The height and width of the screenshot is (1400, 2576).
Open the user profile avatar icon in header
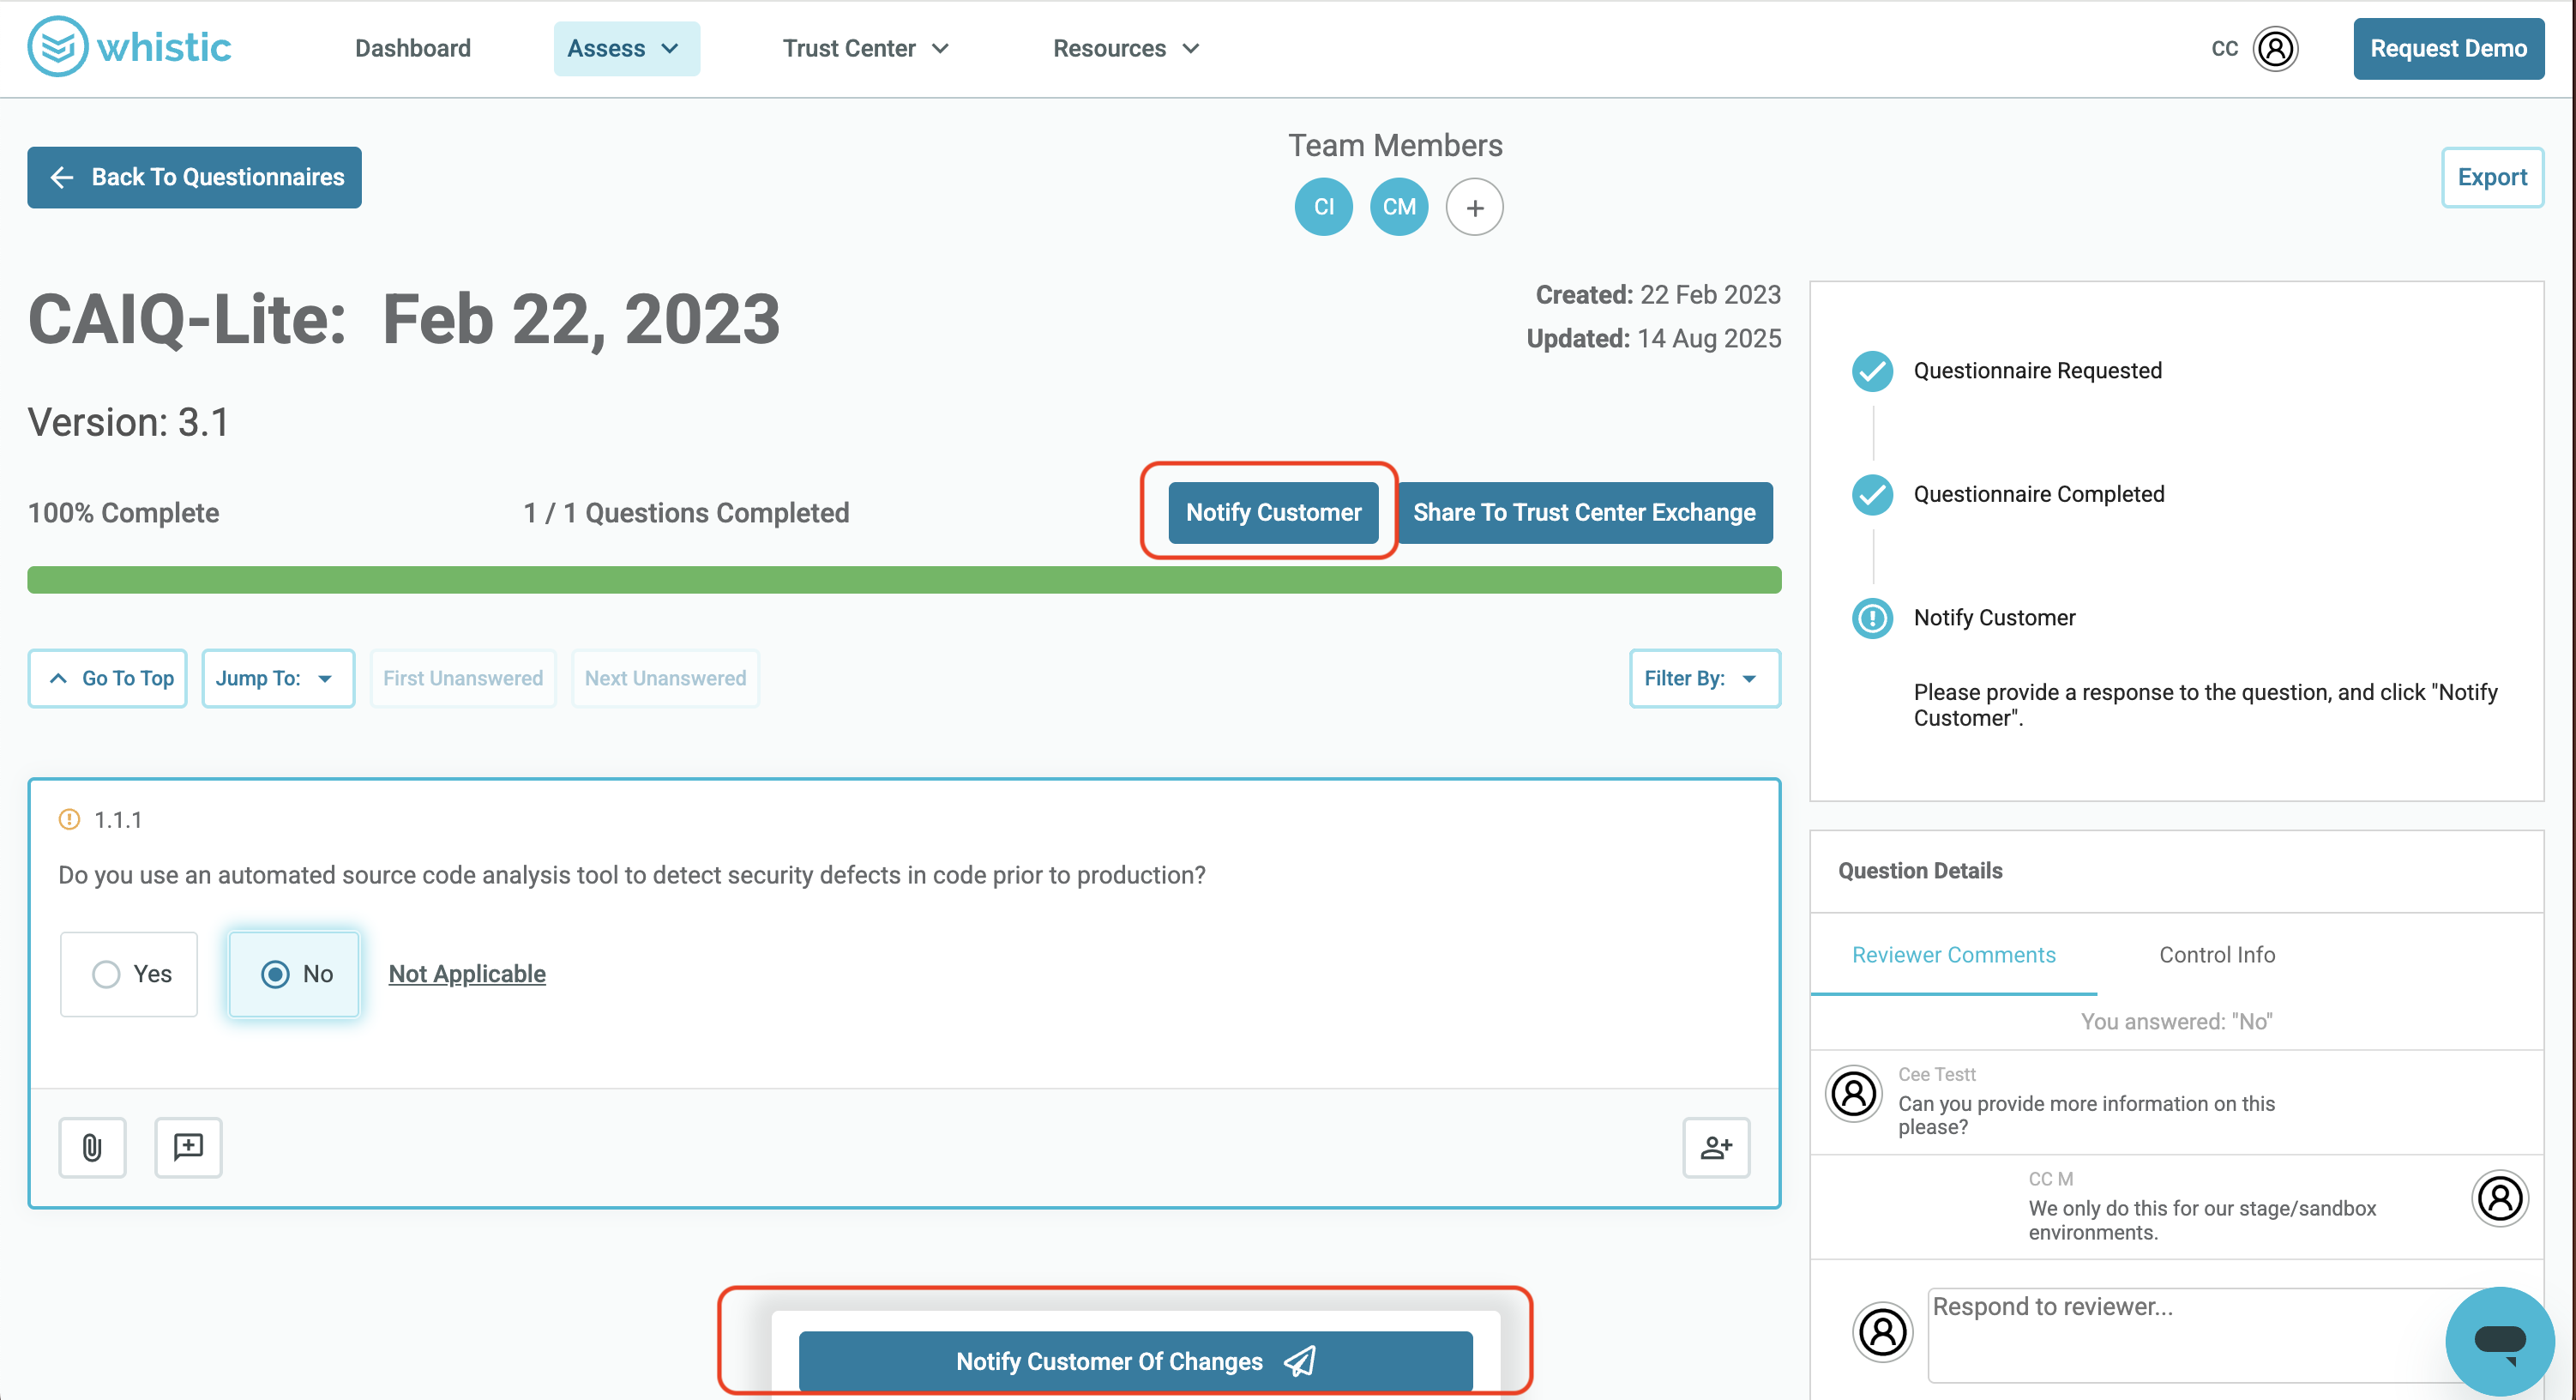pos(2275,48)
